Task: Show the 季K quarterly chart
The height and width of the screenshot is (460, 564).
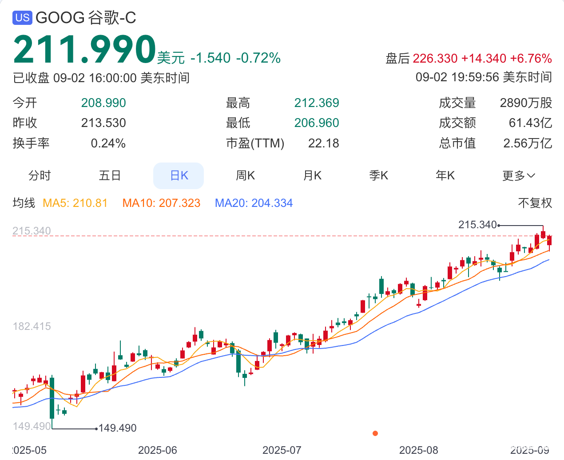Action: (378, 176)
